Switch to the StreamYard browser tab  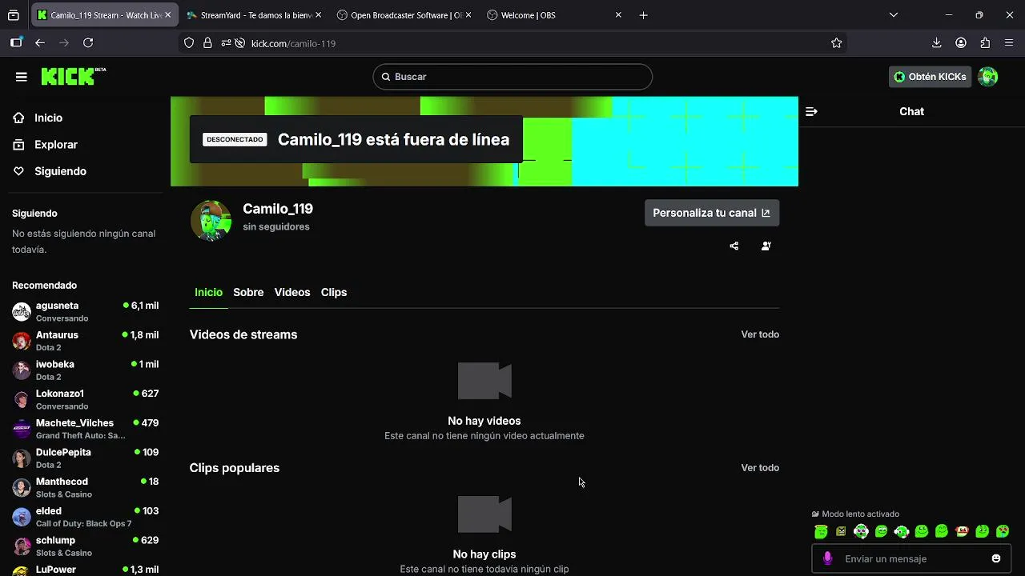(253, 15)
